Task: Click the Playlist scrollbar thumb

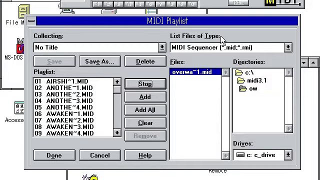Action: (x=117, y=90)
